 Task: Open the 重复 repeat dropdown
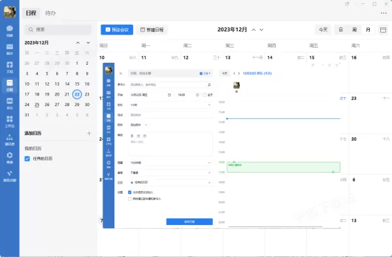pos(171,173)
